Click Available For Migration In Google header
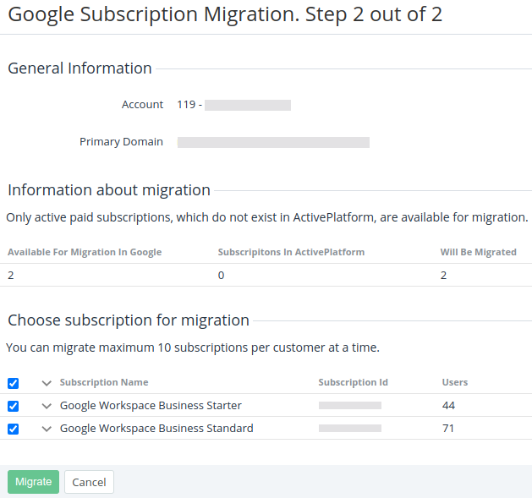The width and height of the screenshot is (532, 498). (x=85, y=252)
